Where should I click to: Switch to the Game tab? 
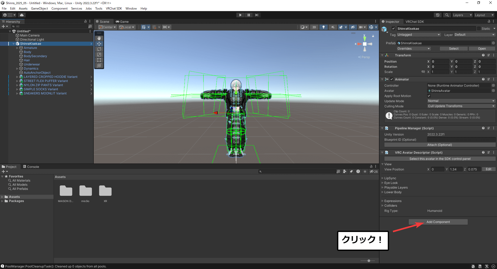122,21
